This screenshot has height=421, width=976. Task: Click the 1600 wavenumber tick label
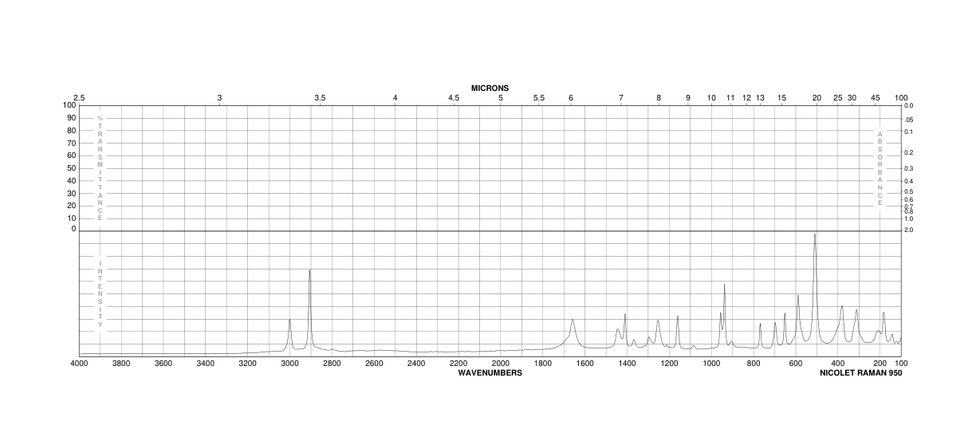585,364
